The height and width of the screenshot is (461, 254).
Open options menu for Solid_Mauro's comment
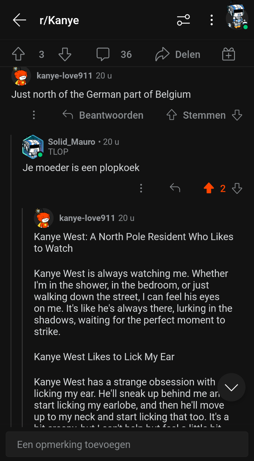tap(141, 188)
